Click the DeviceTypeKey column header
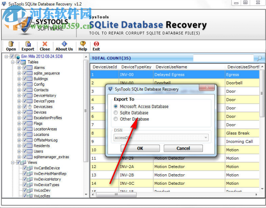 click(136, 67)
